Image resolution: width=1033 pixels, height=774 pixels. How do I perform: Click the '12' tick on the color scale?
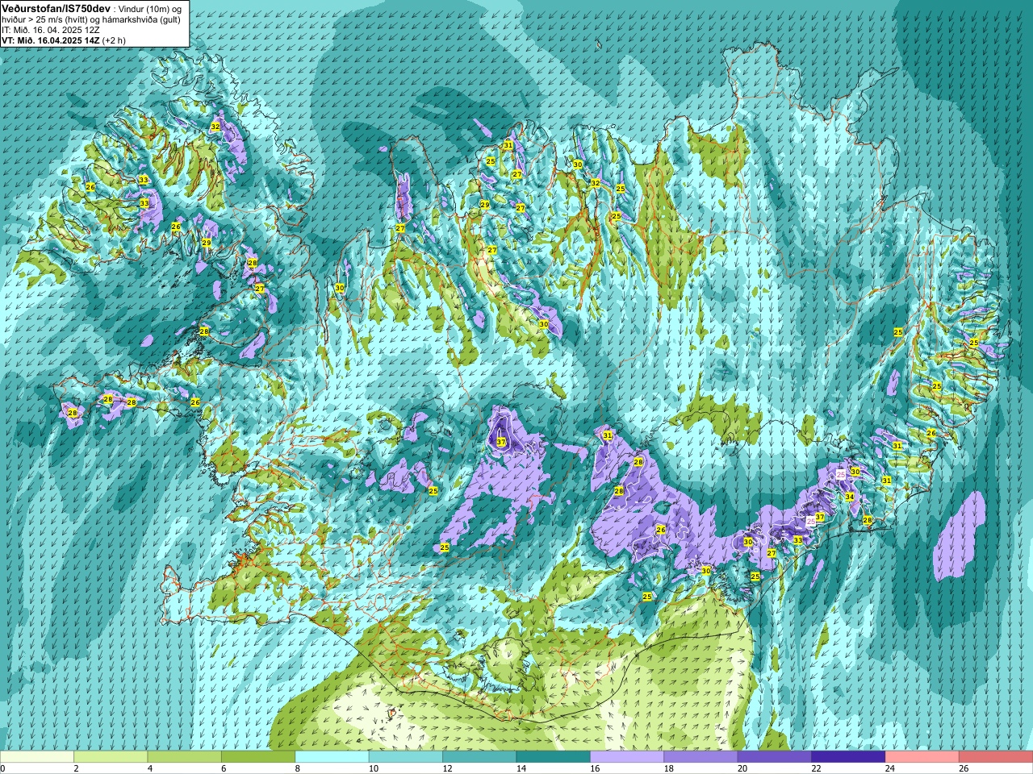[447, 769]
